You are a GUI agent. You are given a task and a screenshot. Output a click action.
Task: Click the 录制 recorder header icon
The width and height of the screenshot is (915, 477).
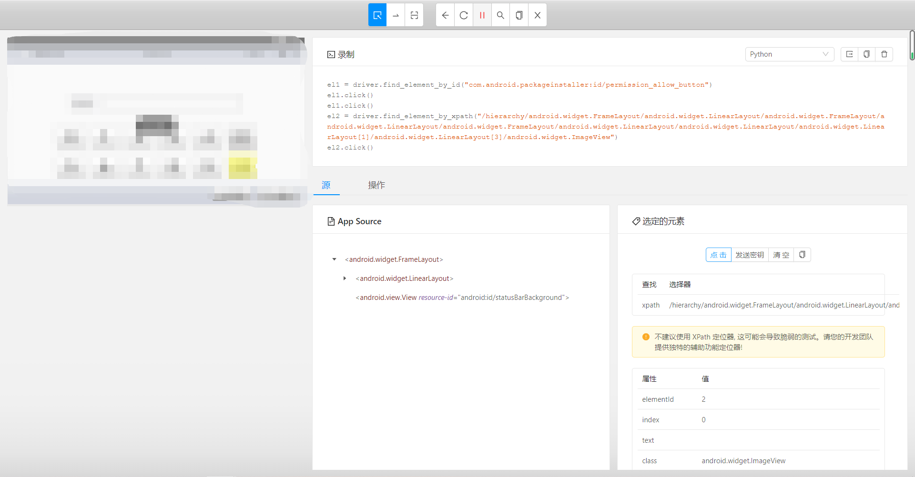point(331,55)
